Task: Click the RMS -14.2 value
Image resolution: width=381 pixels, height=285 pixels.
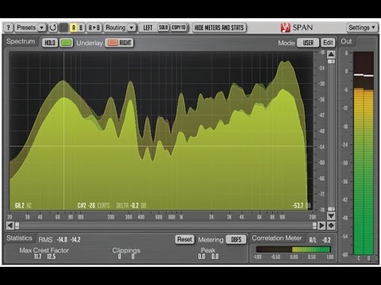Action: point(75,240)
